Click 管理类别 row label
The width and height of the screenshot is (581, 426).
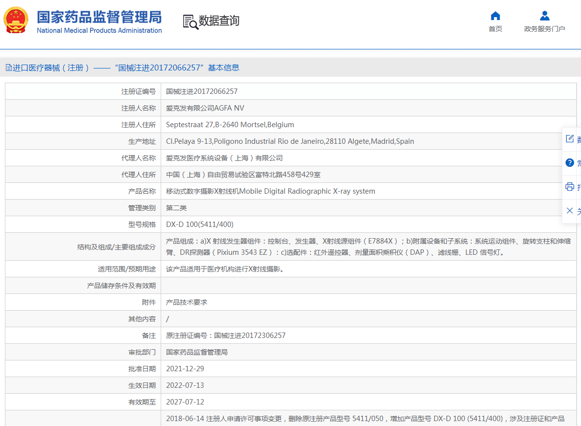tap(142, 208)
